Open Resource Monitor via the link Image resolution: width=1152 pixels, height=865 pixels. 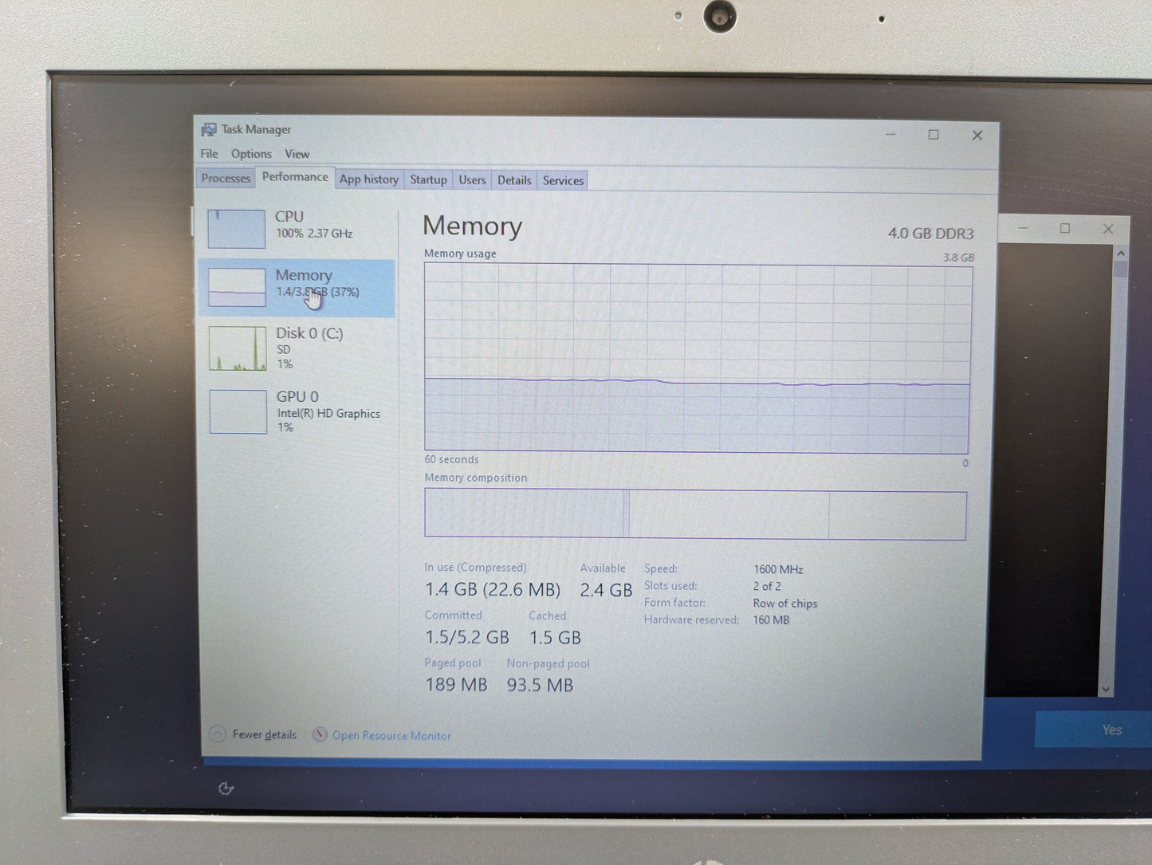coord(391,735)
